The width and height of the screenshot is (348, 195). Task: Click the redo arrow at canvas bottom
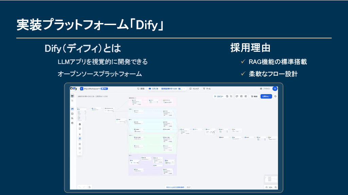pos(84,187)
